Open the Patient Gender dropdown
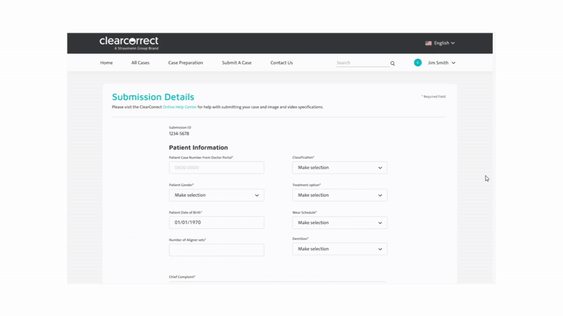 point(217,195)
